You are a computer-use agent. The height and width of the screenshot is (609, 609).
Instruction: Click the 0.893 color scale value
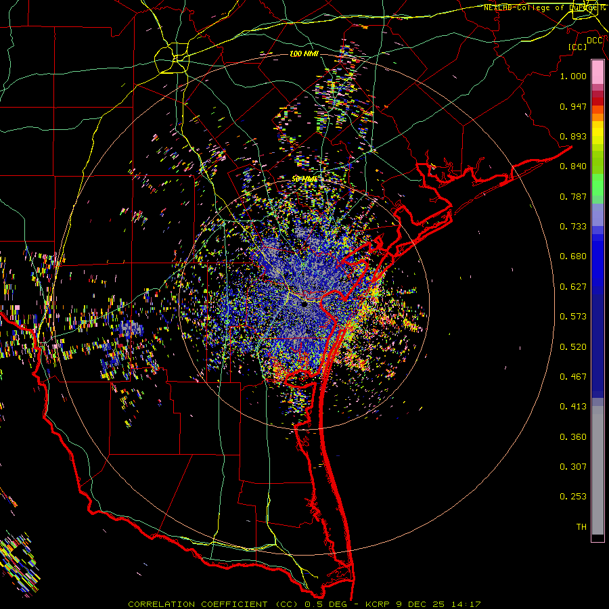[x=573, y=136]
